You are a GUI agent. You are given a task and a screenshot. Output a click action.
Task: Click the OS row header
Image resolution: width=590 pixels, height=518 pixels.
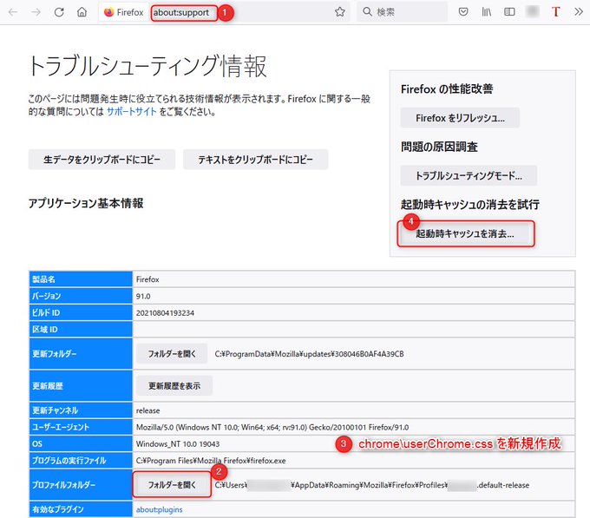coord(81,444)
